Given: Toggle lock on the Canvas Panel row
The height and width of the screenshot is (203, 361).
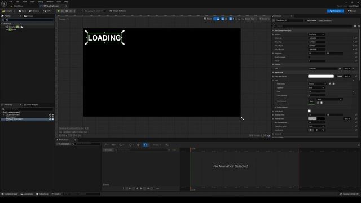Looking at the screenshot, I should tap(50, 114).
